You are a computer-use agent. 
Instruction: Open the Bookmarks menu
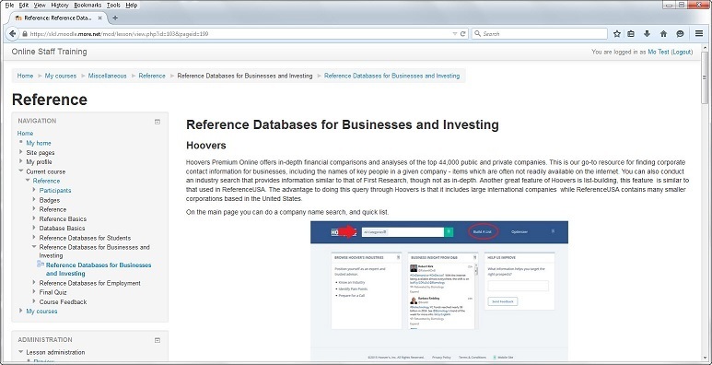coord(88,6)
